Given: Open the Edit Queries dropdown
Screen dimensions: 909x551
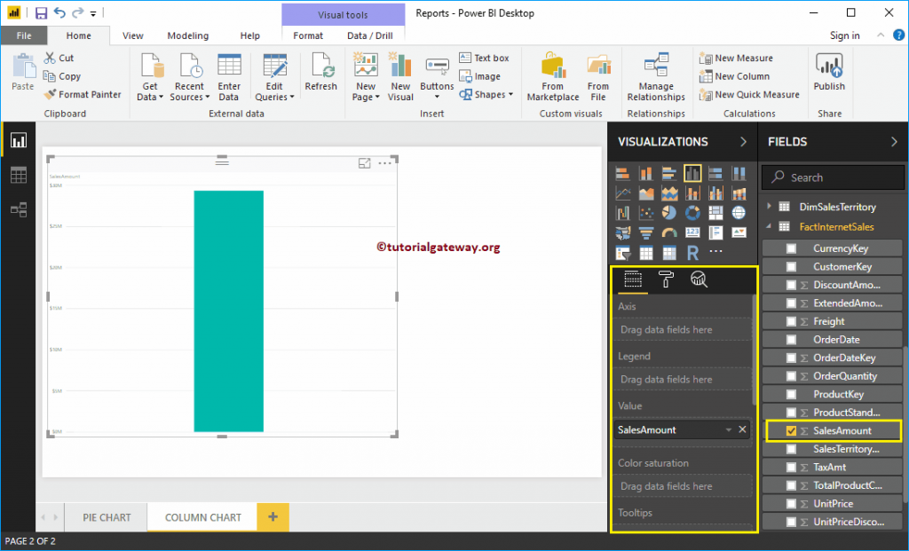Looking at the screenshot, I should pyautogui.click(x=274, y=76).
